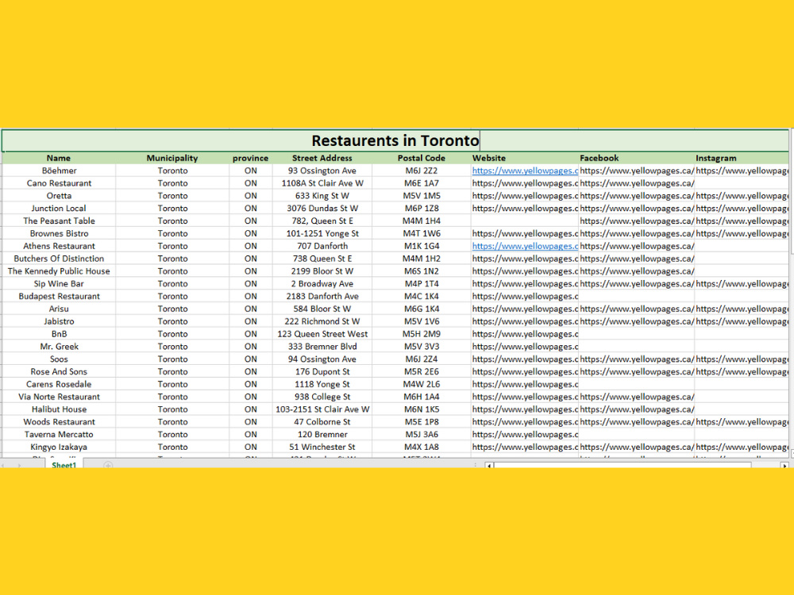
Task: Select the Mr. Greek name cell
Action: click(59, 347)
